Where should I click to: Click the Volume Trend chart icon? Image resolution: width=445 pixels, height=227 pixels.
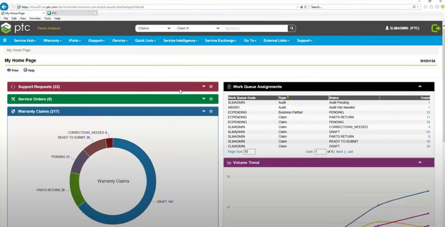[229, 162]
